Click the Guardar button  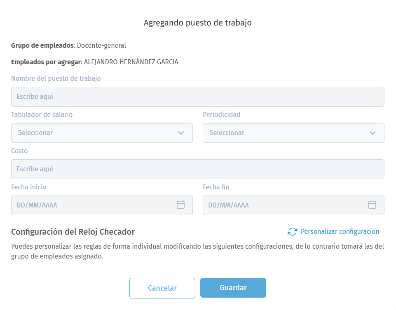coord(233,288)
